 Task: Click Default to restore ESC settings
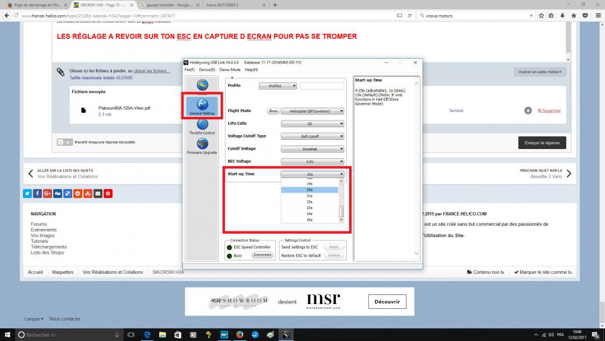(x=334, y=256)
